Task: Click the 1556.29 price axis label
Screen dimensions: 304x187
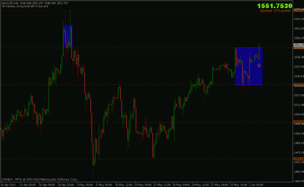Action: (x=299, y=38)
